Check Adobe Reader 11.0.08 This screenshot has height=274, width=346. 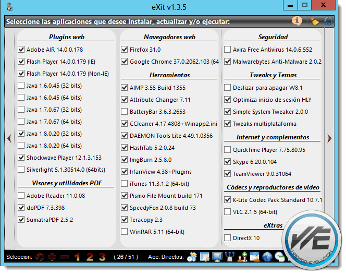click(21, 195)
